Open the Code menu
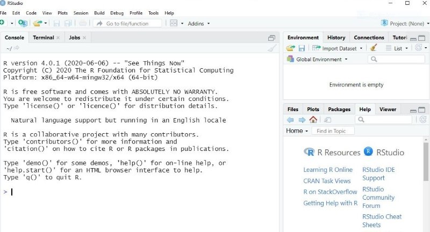This screenshot has width=430, height=232. pyautogui.click(x=31, y=13)
